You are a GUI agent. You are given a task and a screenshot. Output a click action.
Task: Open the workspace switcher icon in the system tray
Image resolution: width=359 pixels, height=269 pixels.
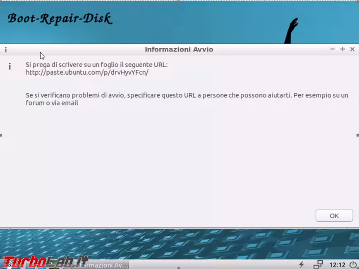319,264
